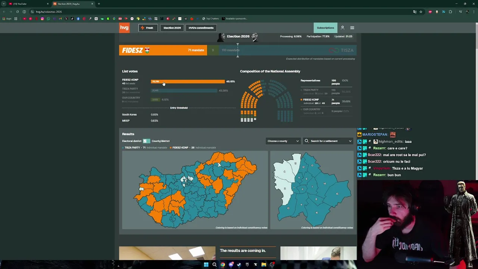The width and height of the screenshot is (478, 269).
Task: Open the Chrome three-dot menu
Action: point(474,12)
